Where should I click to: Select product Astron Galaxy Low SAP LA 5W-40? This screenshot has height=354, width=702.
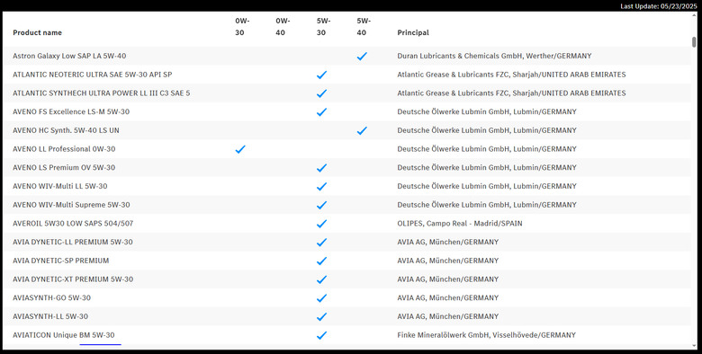(69, 56)
